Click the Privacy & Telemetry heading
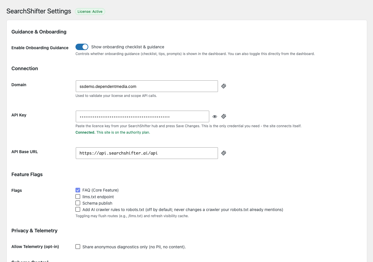373x262 pixels. coord(34,231)
